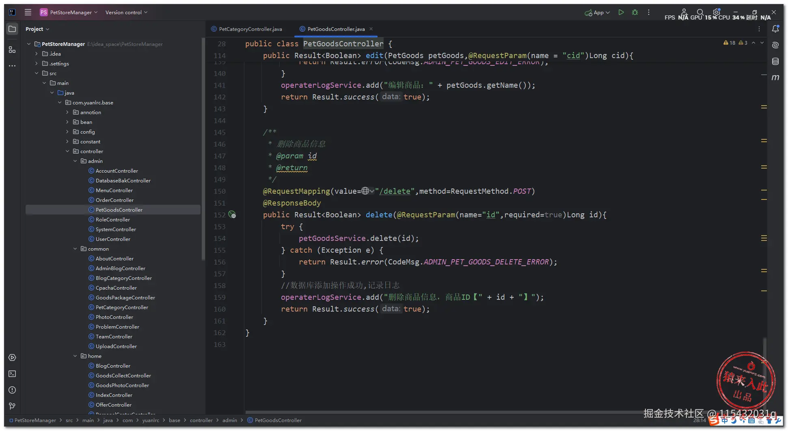The image size is (788, 431).
Task: Open the App run configuration dropdown
Action: pos(597,12)
